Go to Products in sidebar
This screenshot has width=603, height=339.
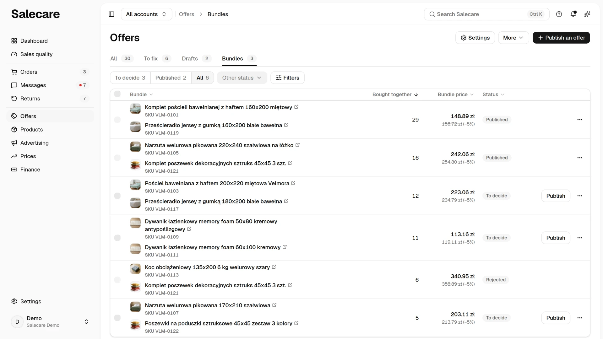50,130
